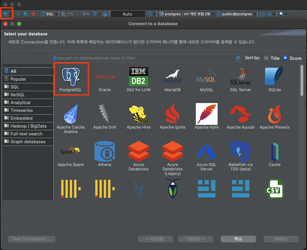Open the SQL editor toolbar button
Screen dimensions: 307x250
point(47,14)
